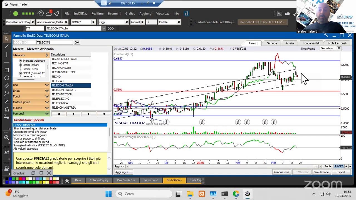
Task: Expand the Materie prime section
Action: (x=31, y=102)
